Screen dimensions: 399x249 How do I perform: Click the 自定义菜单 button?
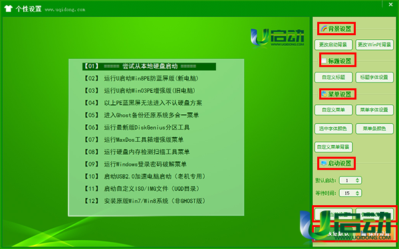(333, 110)
